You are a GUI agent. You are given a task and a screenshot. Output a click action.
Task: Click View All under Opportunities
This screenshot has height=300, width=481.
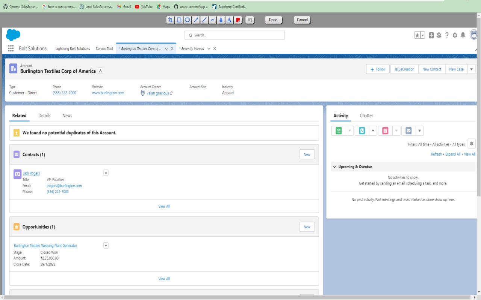(x=164, y=279)
